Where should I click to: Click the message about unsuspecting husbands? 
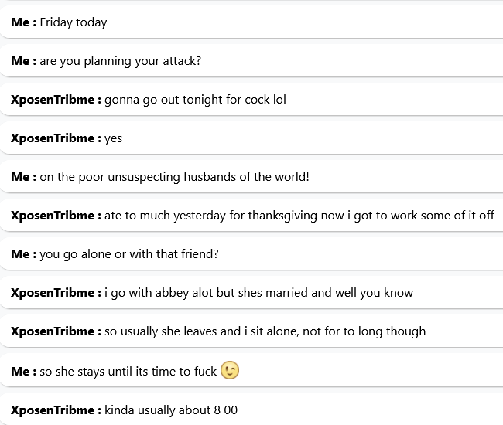pyautogui.click(x=174, y=177)
